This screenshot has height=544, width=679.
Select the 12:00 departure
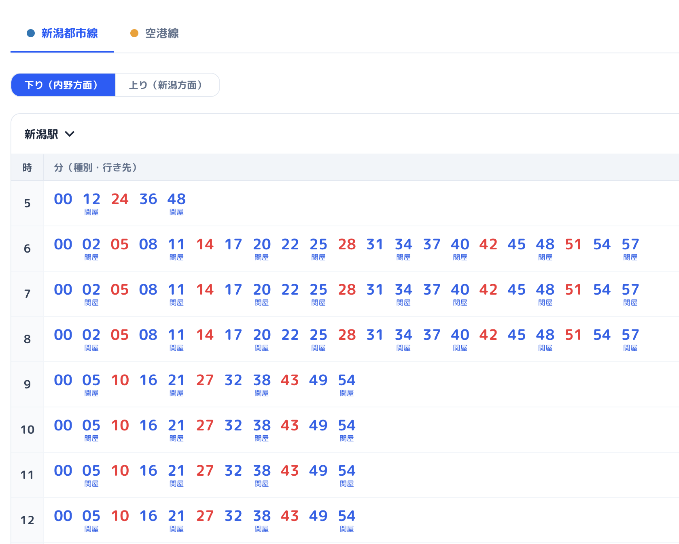[63, 516]
